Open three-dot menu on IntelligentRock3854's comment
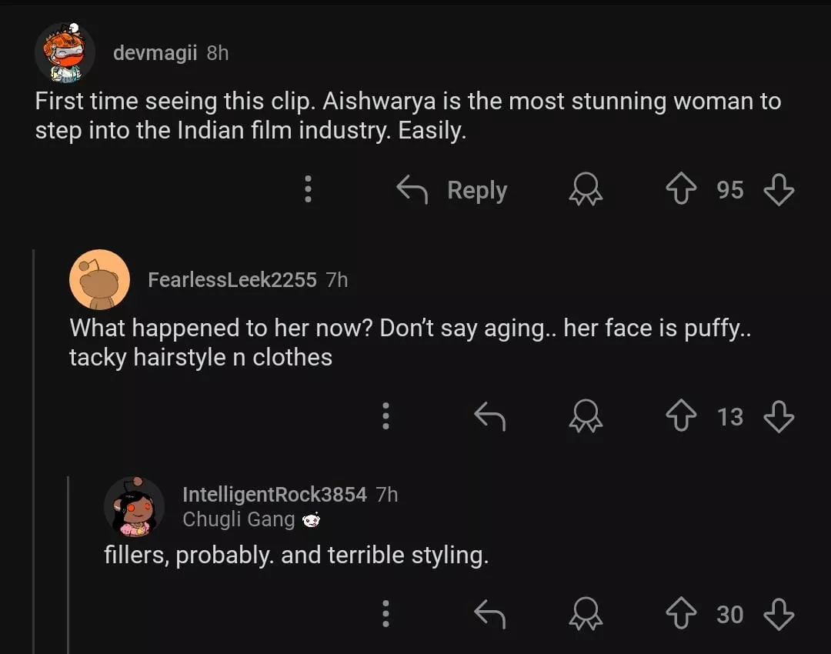The height and width of the screenshot is (654, 831). coord(386,614)
